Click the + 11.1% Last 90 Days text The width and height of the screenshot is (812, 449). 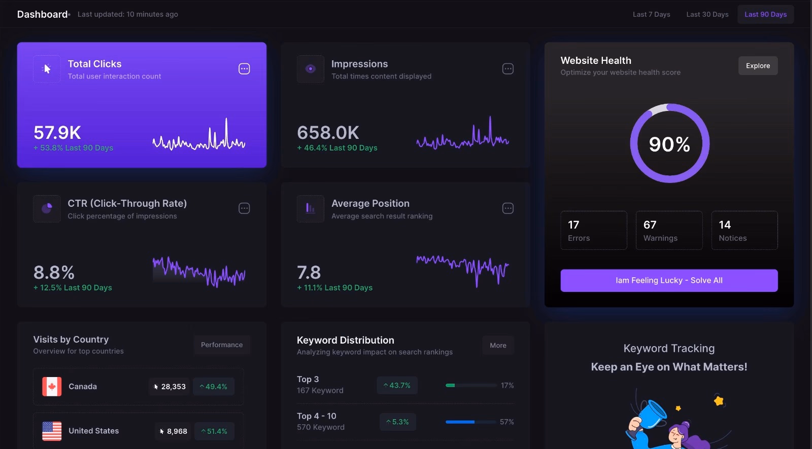(334, 288)
